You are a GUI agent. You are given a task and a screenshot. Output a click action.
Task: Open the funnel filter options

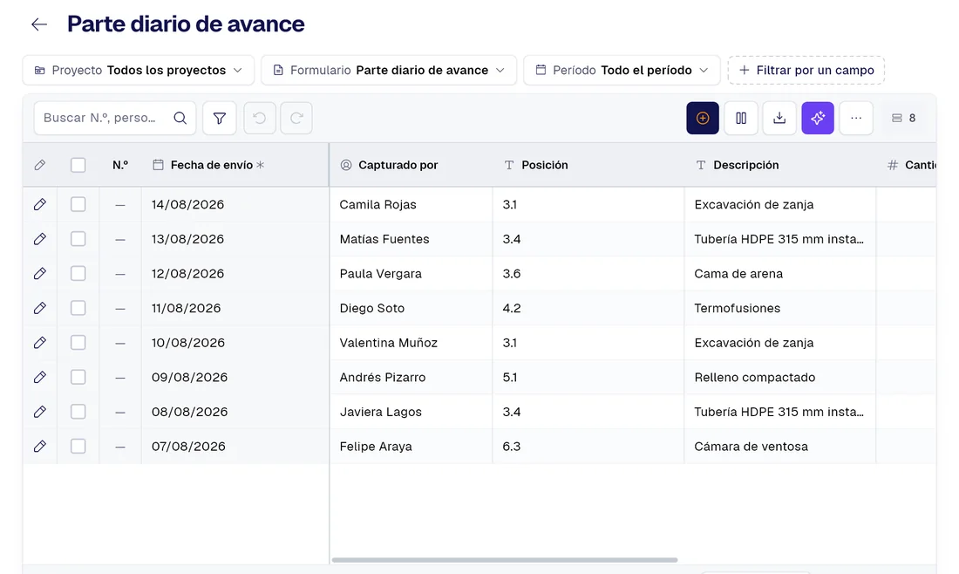click(220, 118)
